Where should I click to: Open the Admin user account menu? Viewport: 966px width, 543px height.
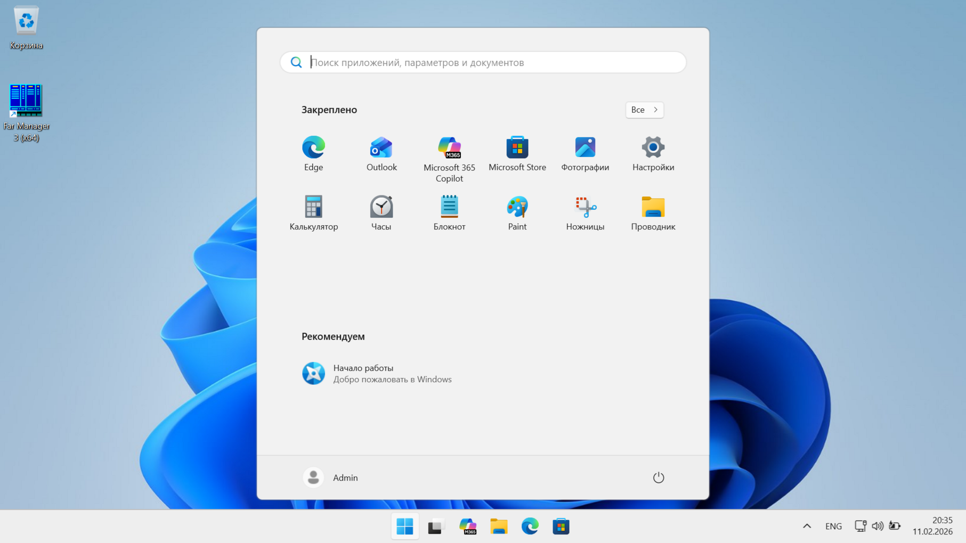tap(331, 478)
